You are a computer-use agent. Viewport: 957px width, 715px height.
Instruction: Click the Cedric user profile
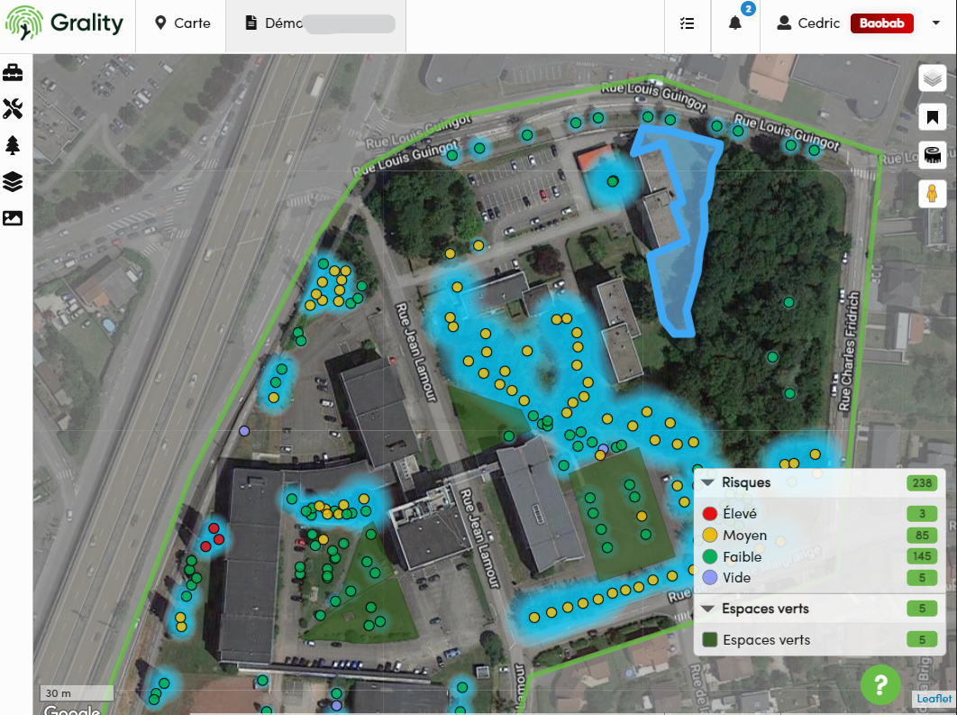pos(808,23)
